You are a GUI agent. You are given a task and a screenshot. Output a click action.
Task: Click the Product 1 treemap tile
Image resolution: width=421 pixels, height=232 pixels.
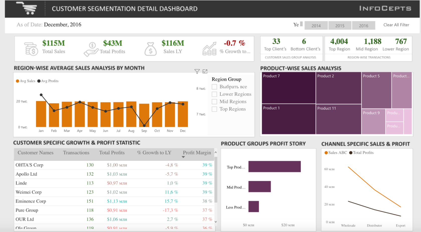288,119
